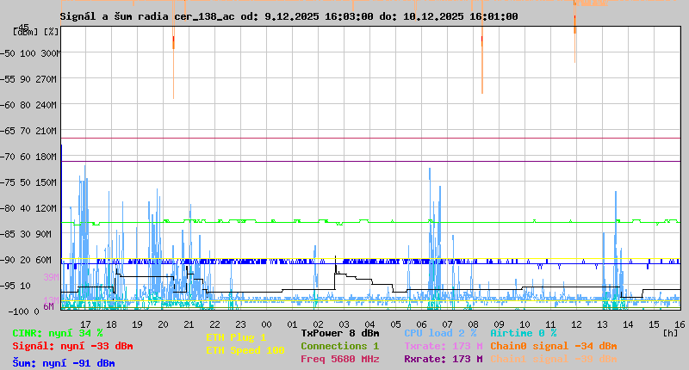Click hour '17' on the time axis
Image resolution: width=689 pixels, height=370 pixels.
[85, 324]
